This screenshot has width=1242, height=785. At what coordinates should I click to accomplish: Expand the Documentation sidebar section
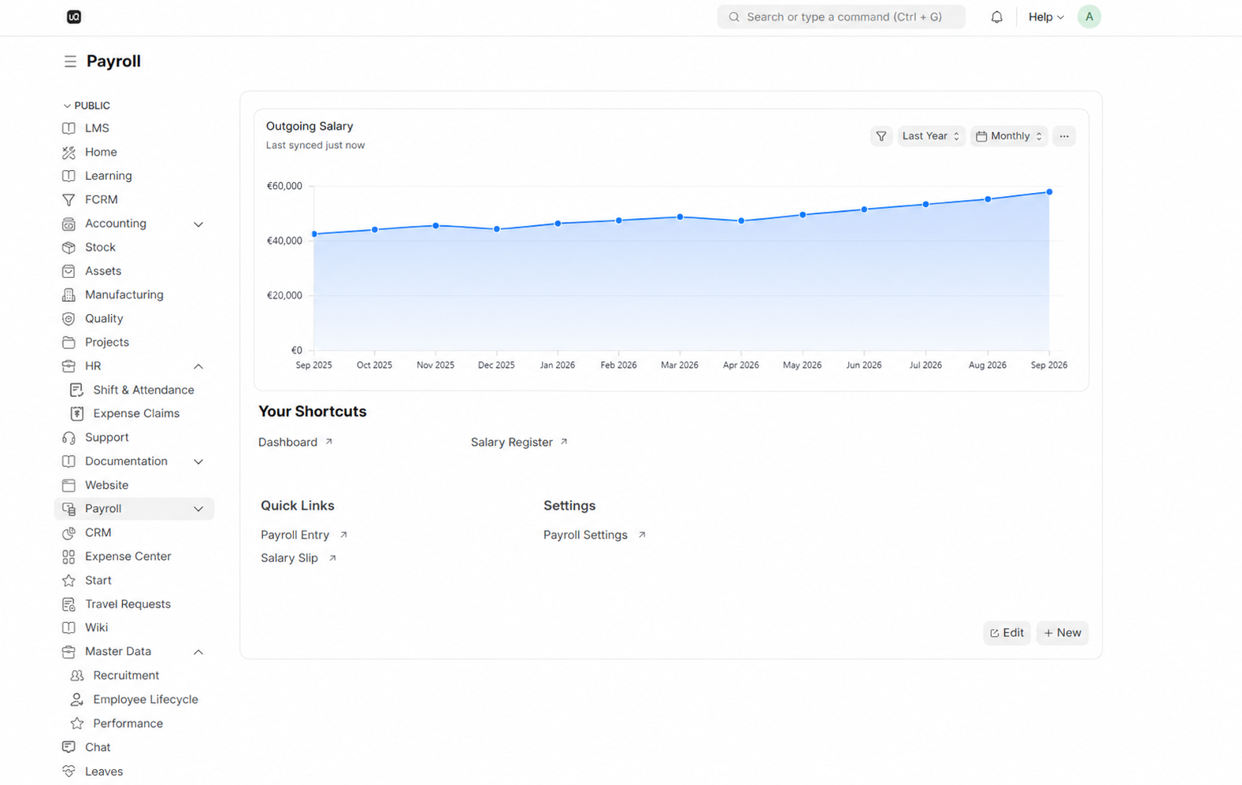[198, 461]
